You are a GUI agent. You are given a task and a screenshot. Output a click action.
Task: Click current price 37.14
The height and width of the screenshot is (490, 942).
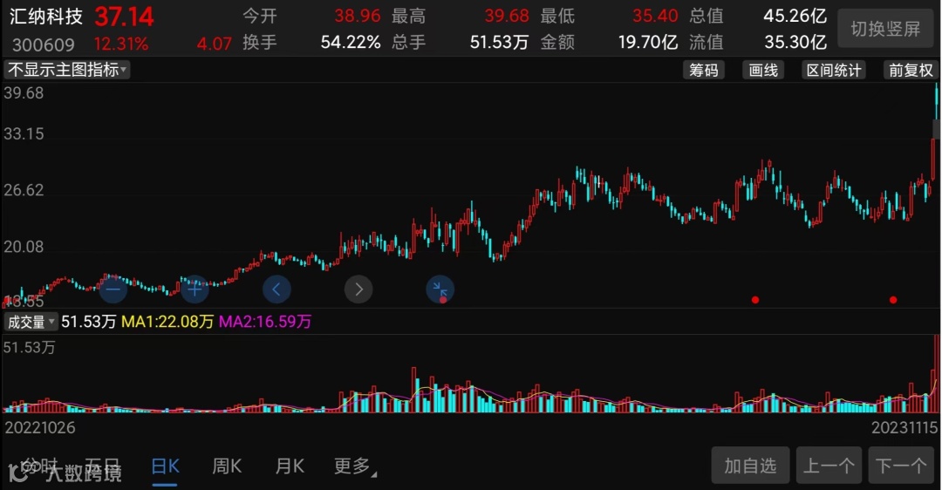tap(124, 17)
